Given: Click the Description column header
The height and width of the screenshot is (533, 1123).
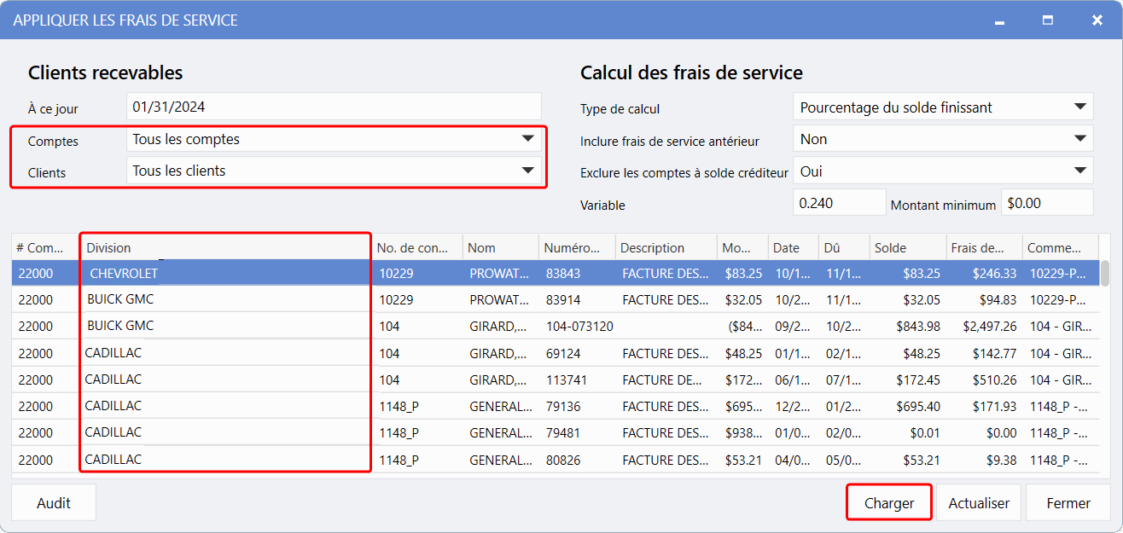Looking at the screenshot, I should [665, 248].
